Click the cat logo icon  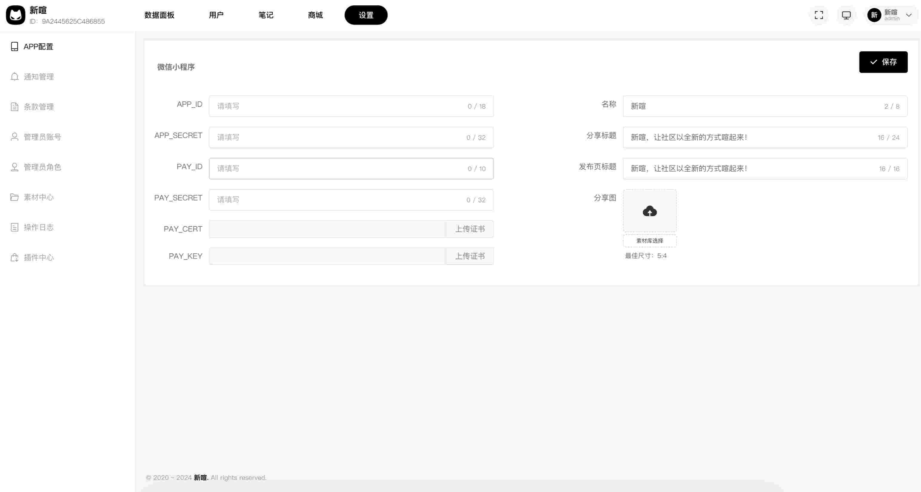(15, 15)
